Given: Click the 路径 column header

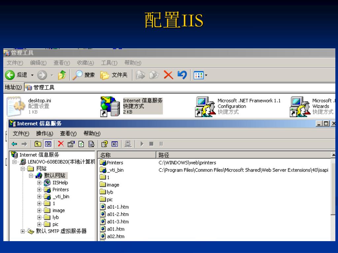Looking at the screenshot, I should (244, 155).
